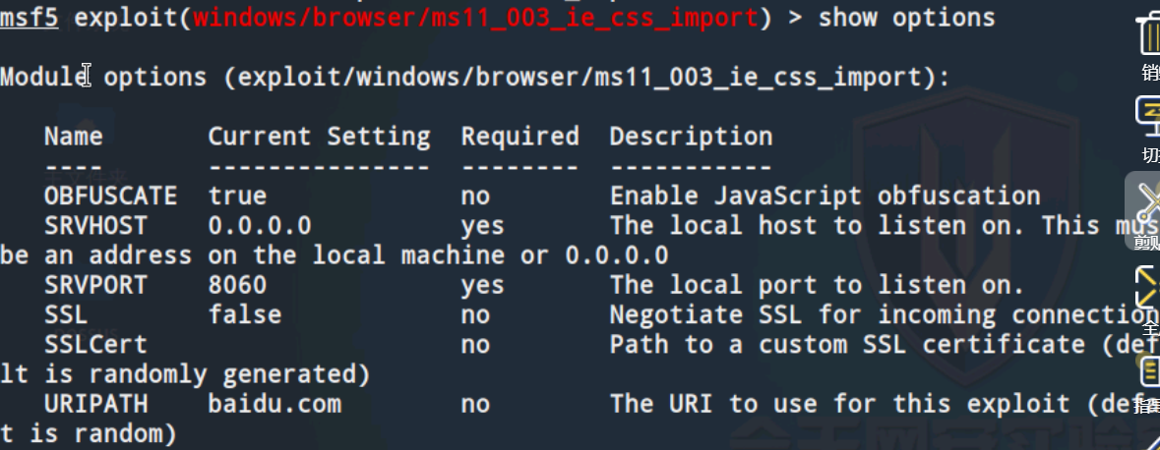
Task: Click the SSL setting value false
Action: (x=245, y=314)
